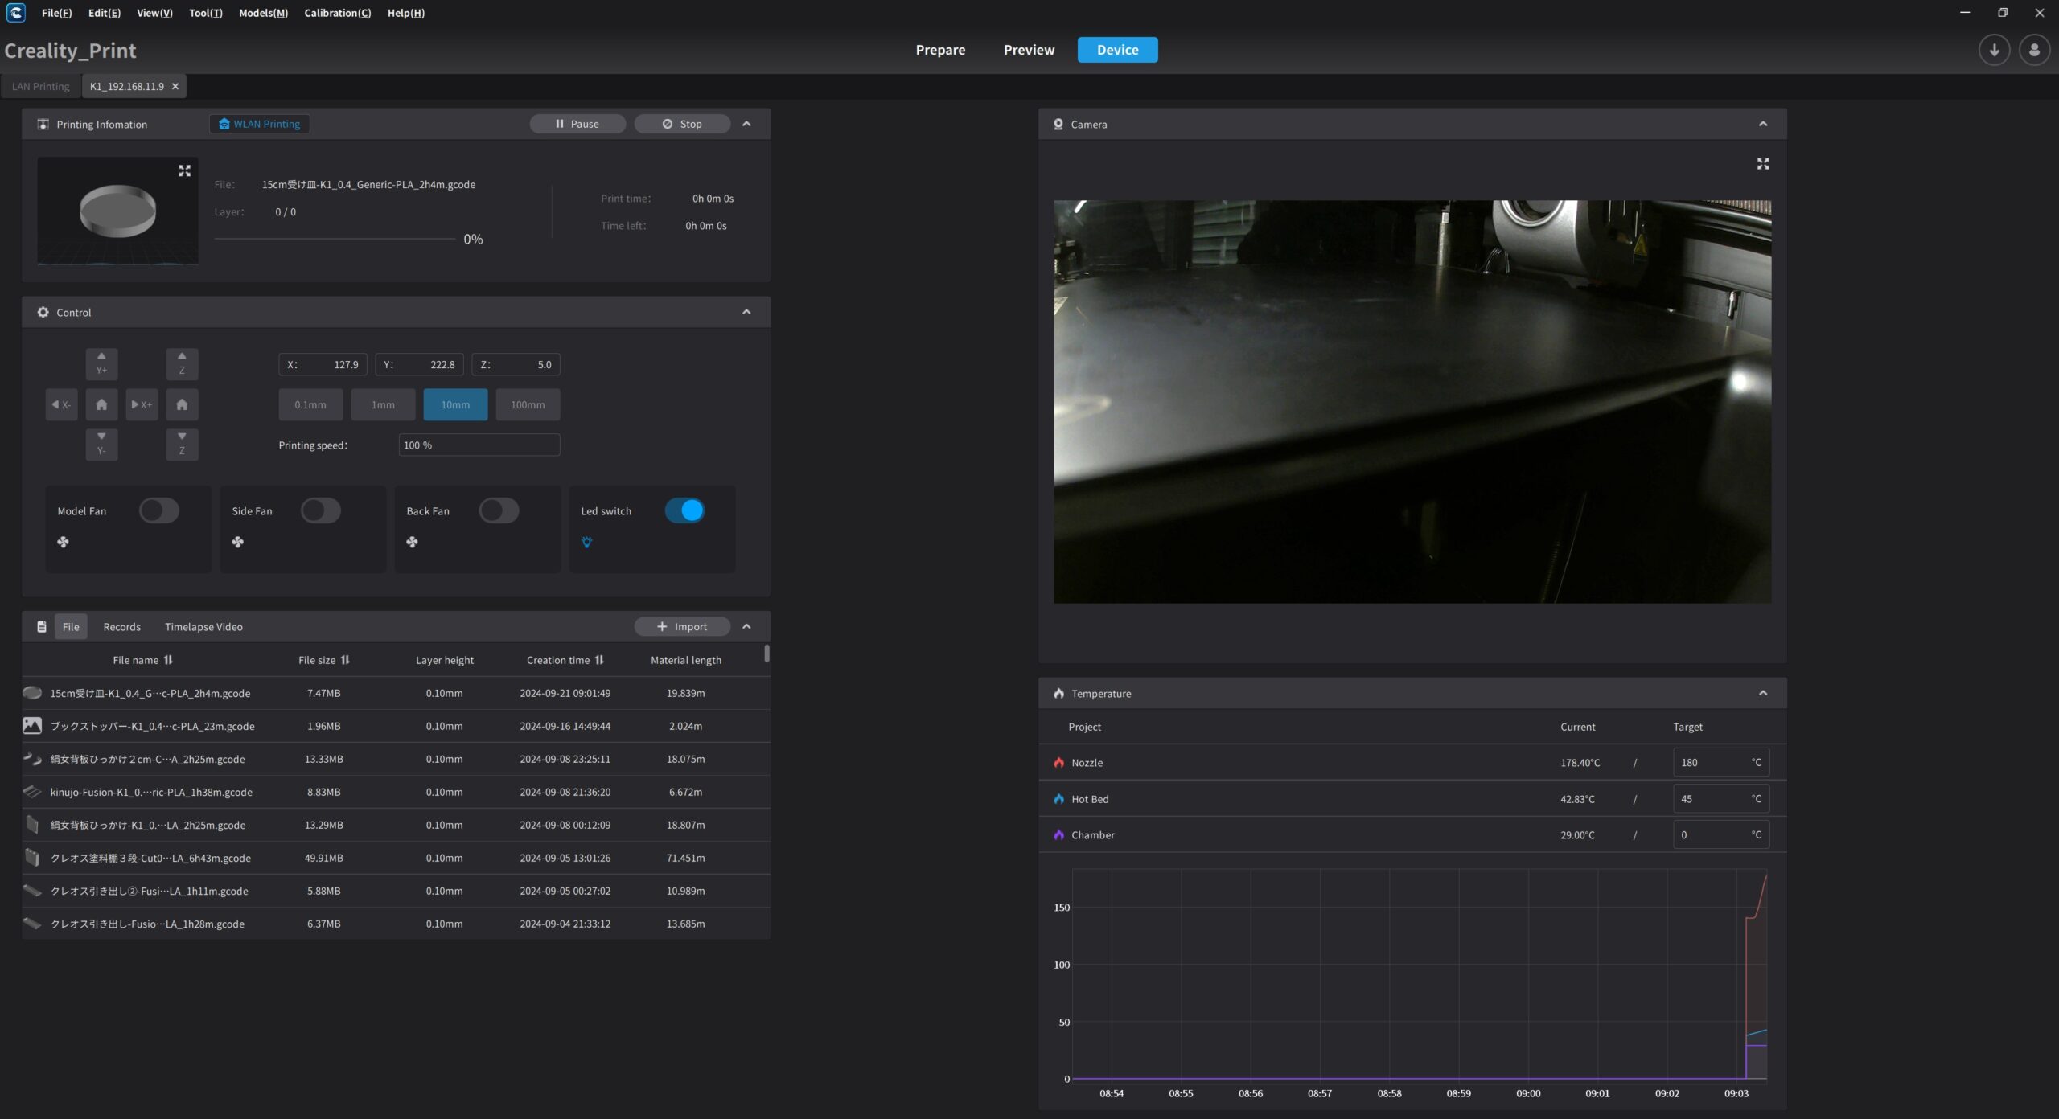Toggle the Back Fan switch
The width and height of the screenshot is (2059, 1119).
point(499,510)
